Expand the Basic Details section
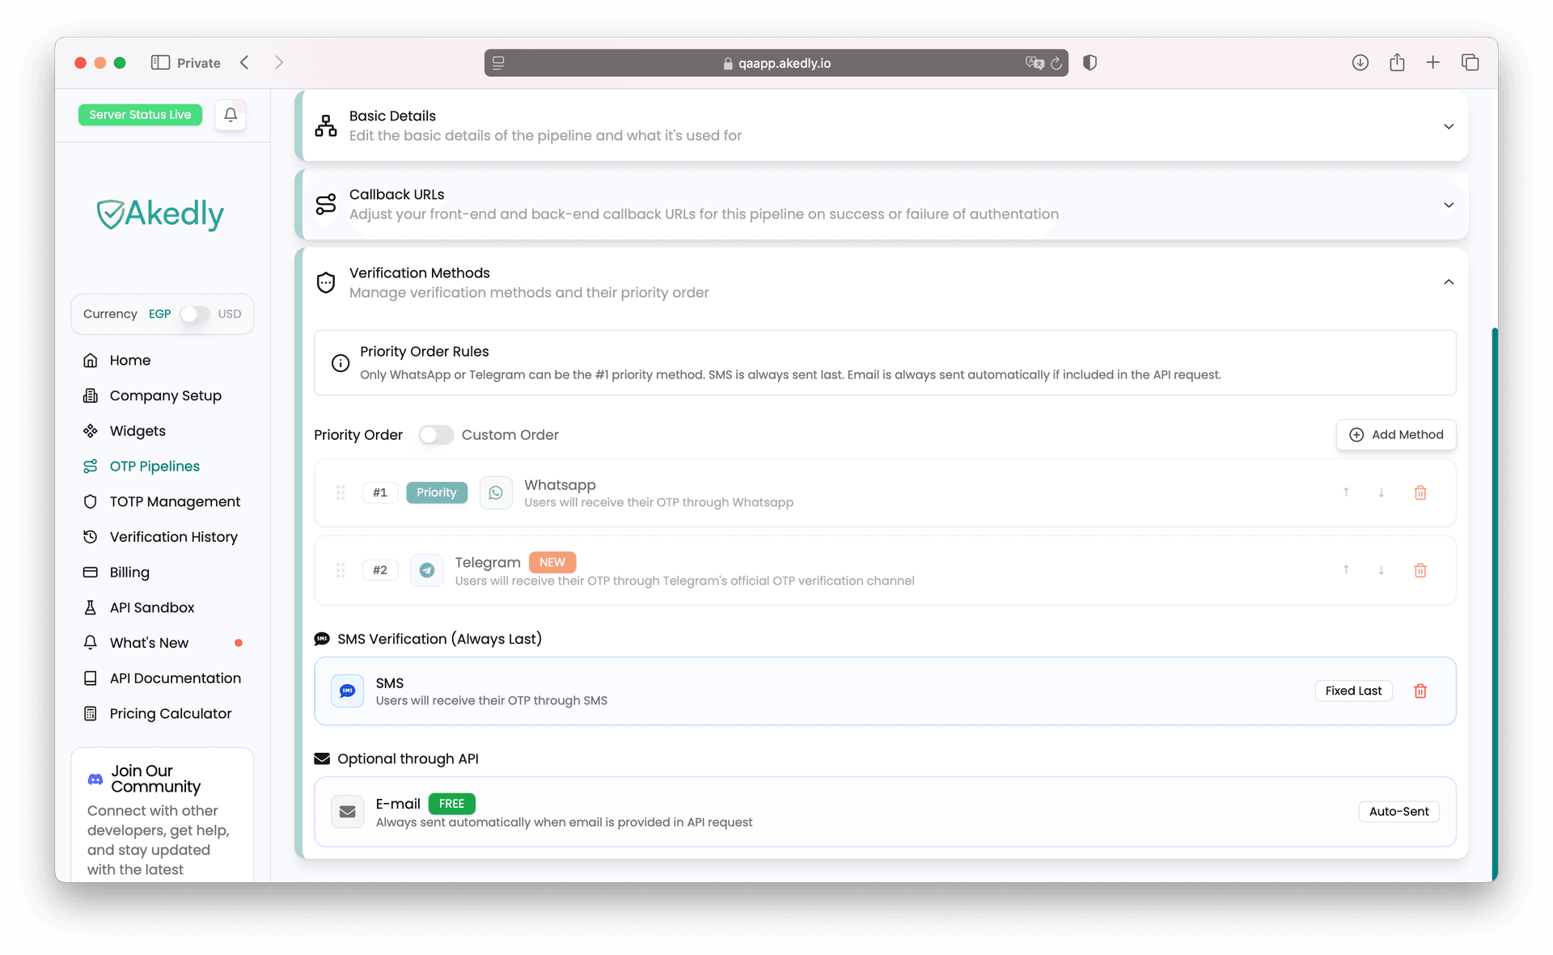 click(1448, 126)
